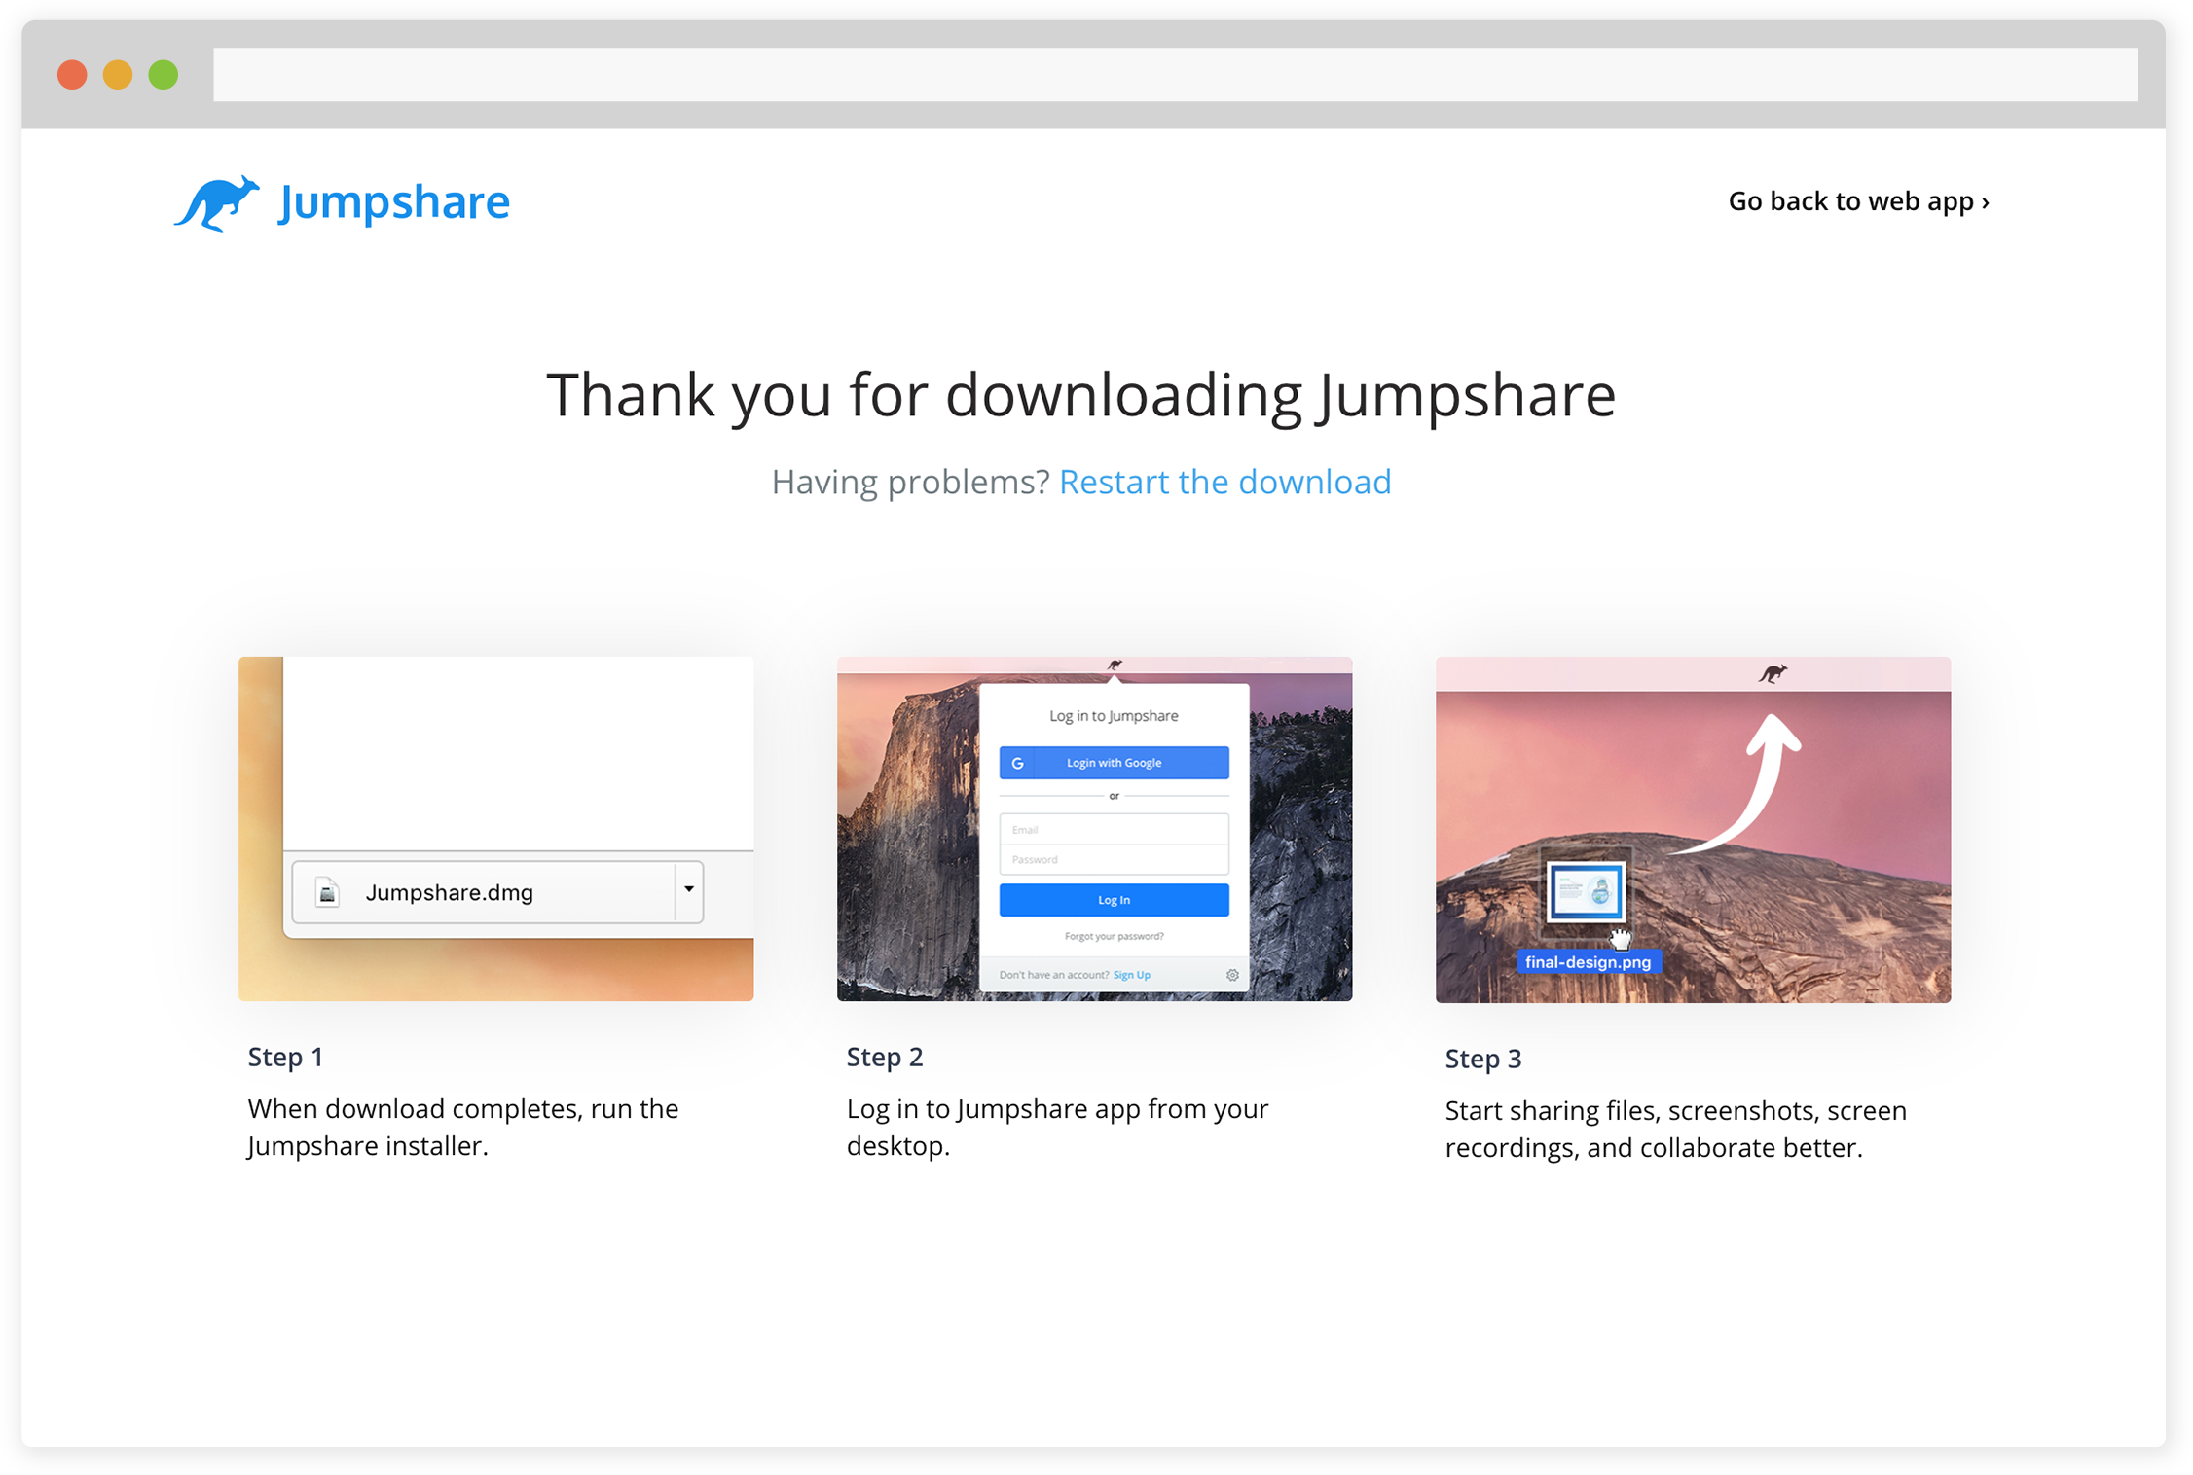Screen dimensions: 2193x1475
Task: Click the settings gear in login panel
Action: 1231,975
